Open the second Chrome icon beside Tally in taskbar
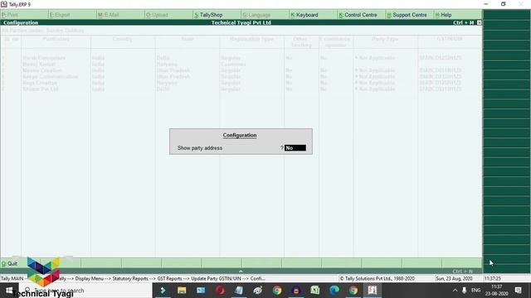 pyautogui.click(x=353, y=291)
